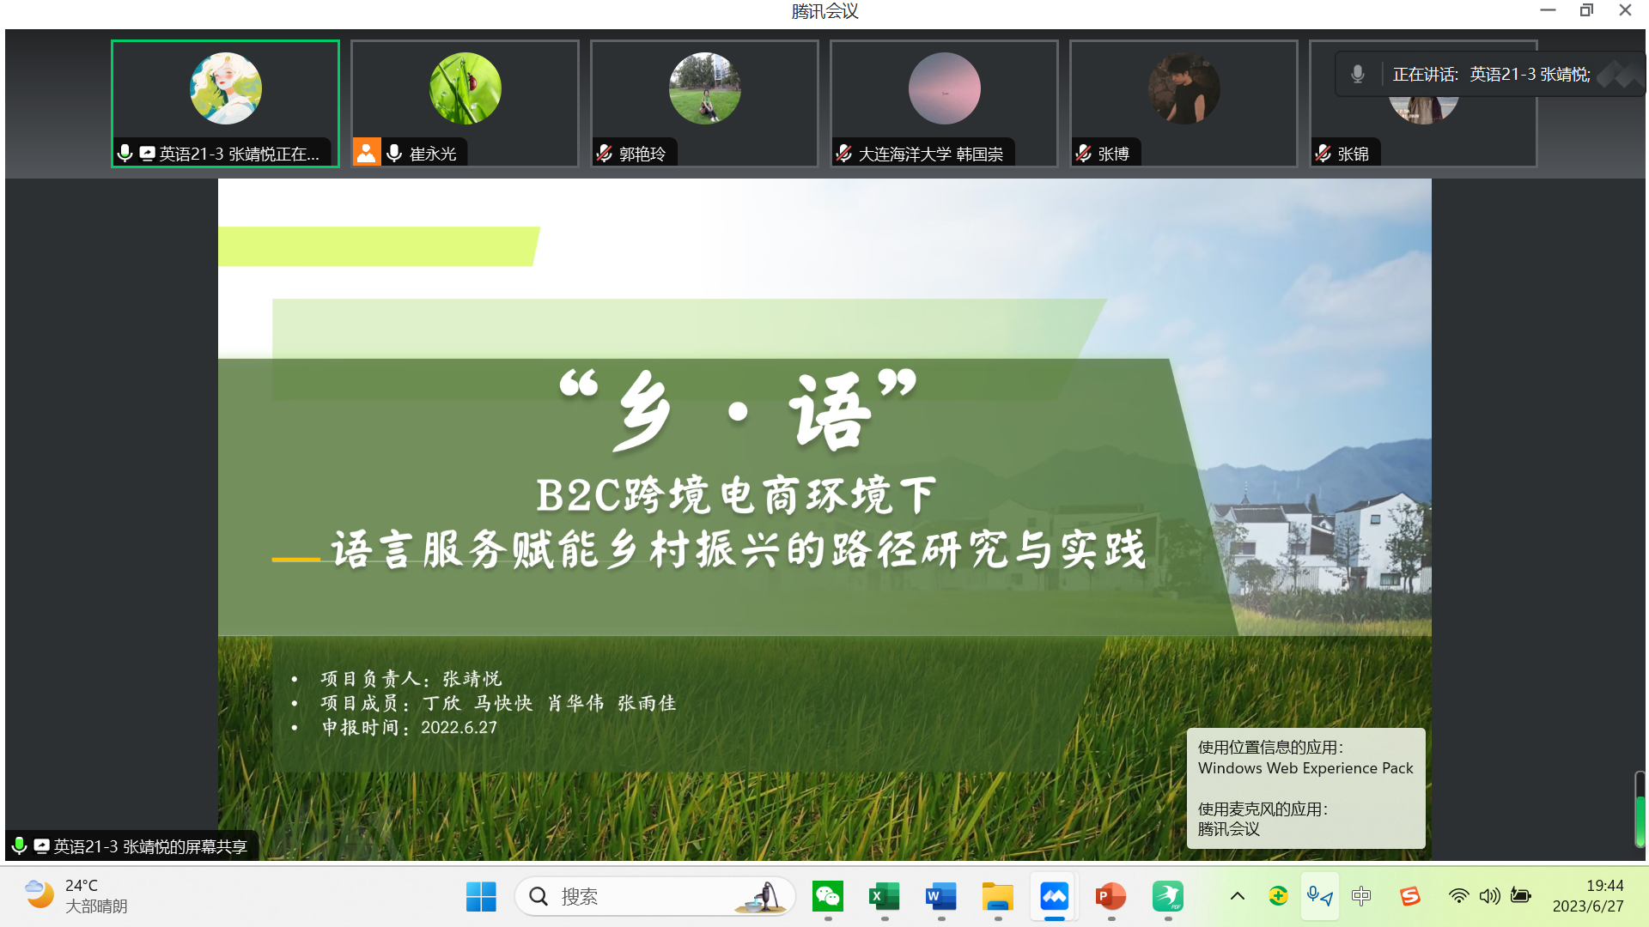Click 郭艳玲's muted microphone icon
Screen dimensions: 1649x927
click(605, 154)
